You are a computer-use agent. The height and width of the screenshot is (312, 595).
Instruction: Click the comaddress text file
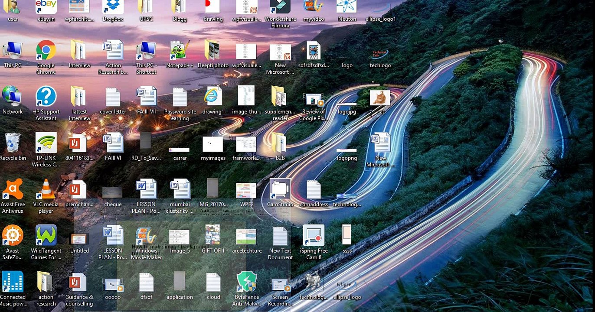tap(314, 189)
